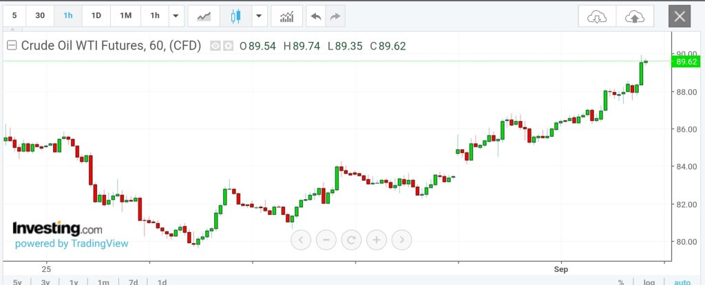Redo the chart action

(x=335, y=16)
